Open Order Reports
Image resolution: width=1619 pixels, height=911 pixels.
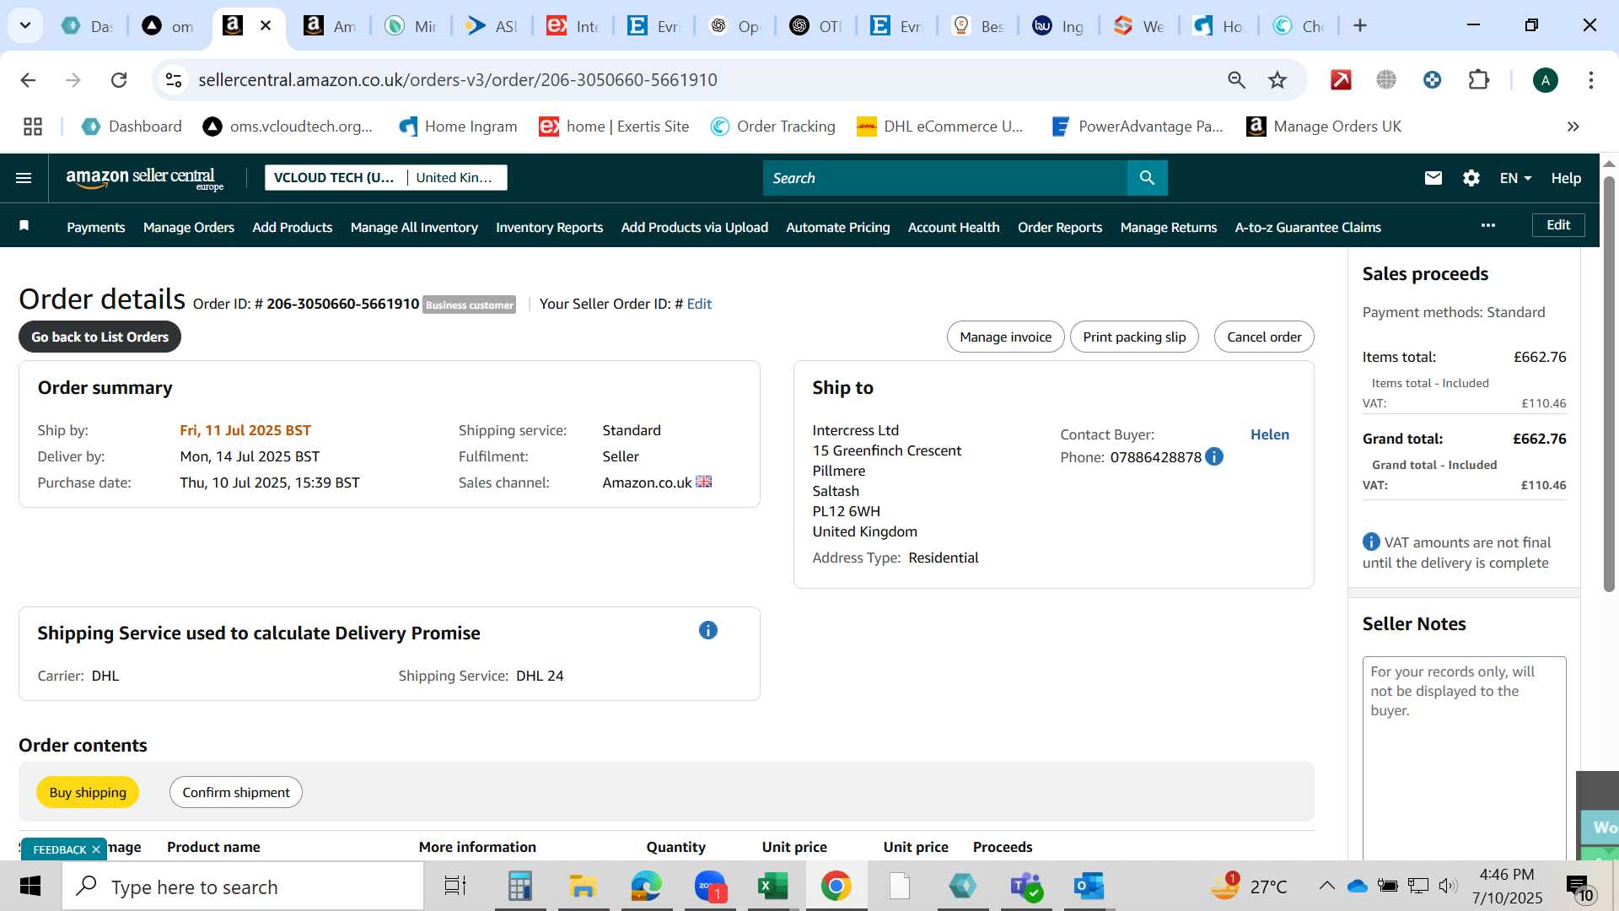point(1060,227)
